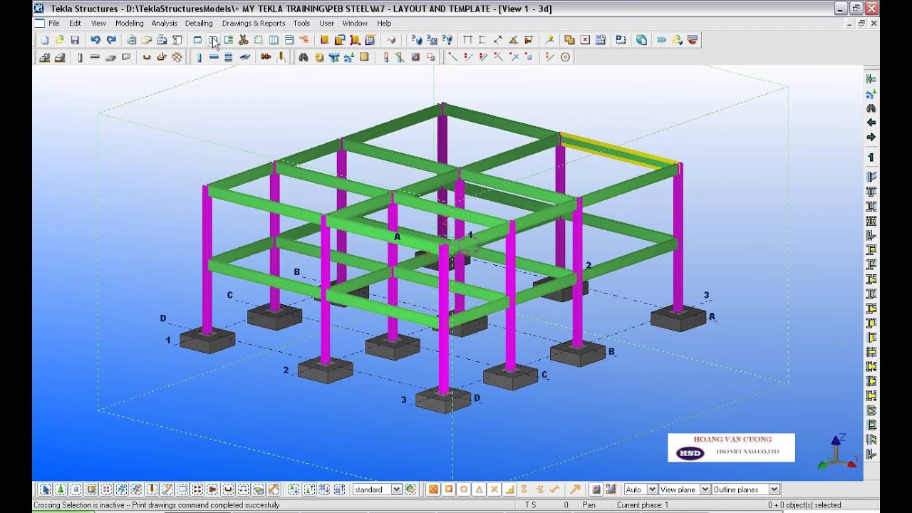This screenshot has width=912, height=513.
Task: Click the right arrow in the right sidebar
Action: tap(871, 137)
